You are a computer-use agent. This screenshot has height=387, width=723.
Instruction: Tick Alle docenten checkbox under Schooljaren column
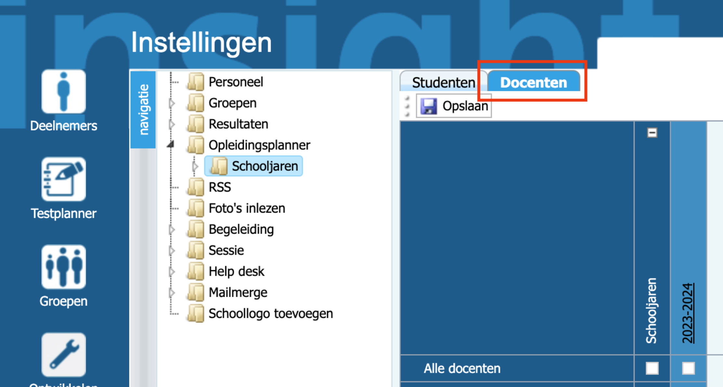coord(652,368)
